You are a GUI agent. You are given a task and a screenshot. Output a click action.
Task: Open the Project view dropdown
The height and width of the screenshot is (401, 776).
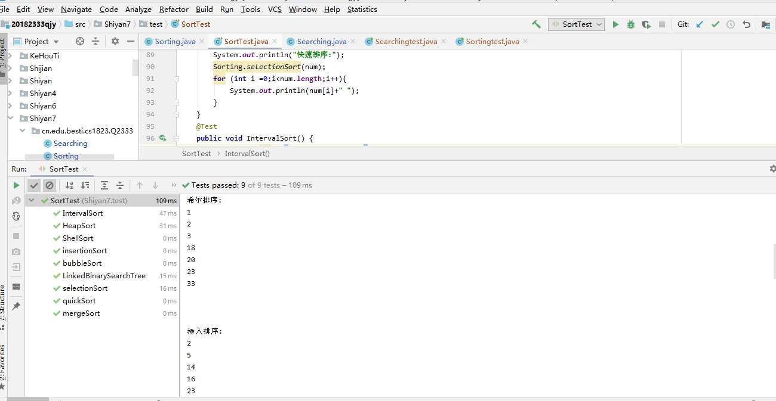tap(36, 41)
